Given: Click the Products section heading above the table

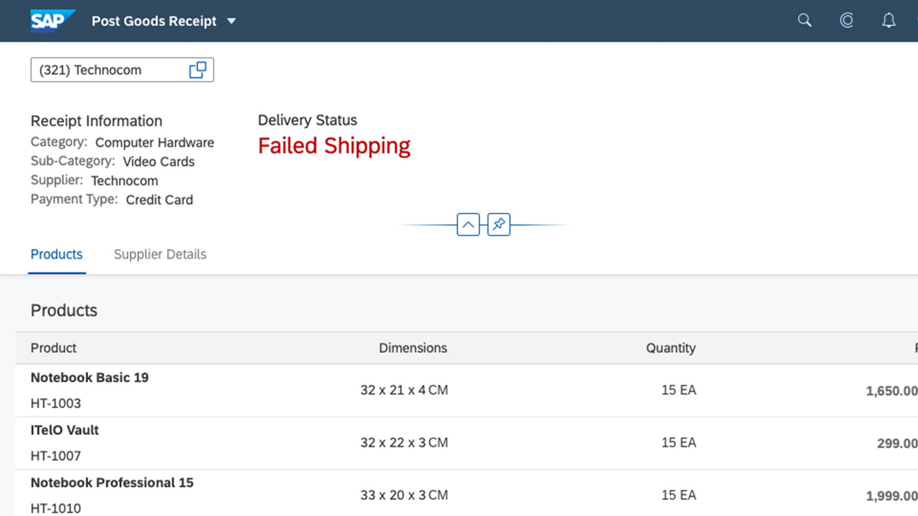Looking at the screenshot, I should [64, 311].
